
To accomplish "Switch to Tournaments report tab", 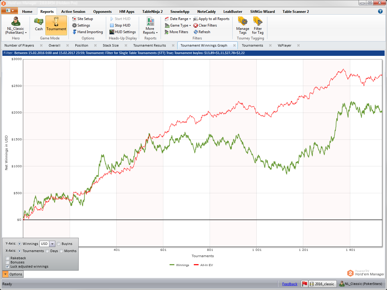I will (x=252, y=45).
